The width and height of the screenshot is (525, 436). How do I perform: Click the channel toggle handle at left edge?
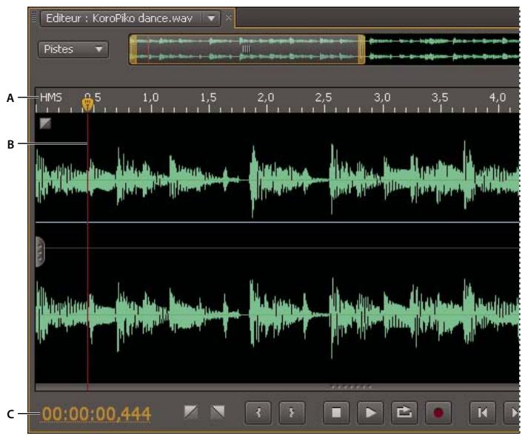(40, 252)
